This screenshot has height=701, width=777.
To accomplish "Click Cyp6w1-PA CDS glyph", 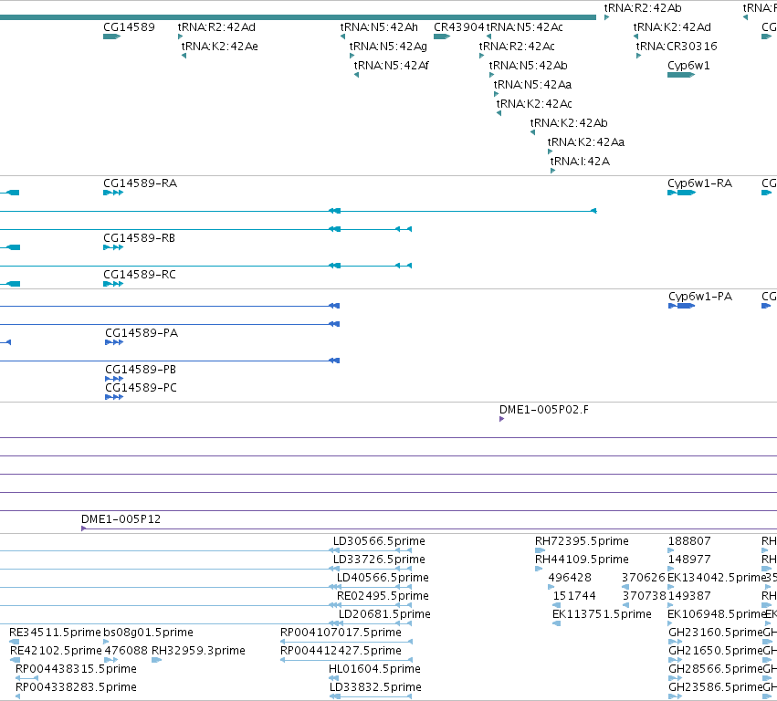I will 682,306.
